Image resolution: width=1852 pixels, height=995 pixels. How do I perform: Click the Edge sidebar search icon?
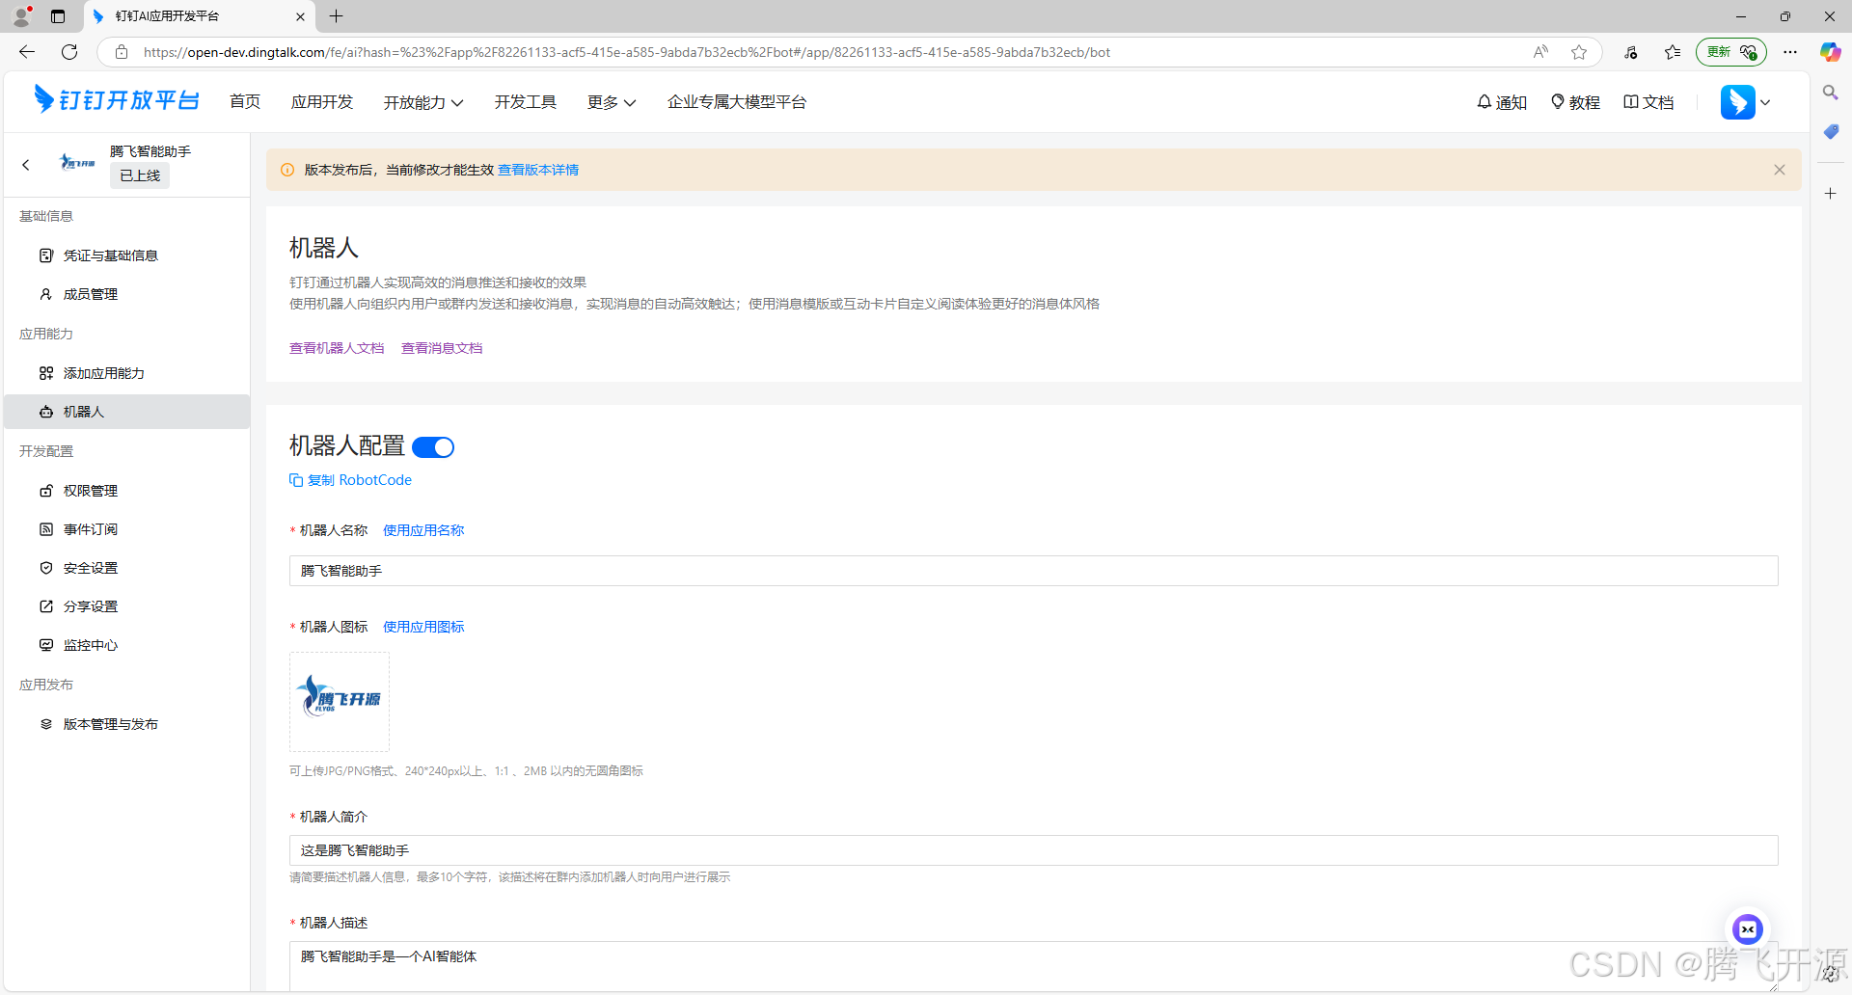1830,93
